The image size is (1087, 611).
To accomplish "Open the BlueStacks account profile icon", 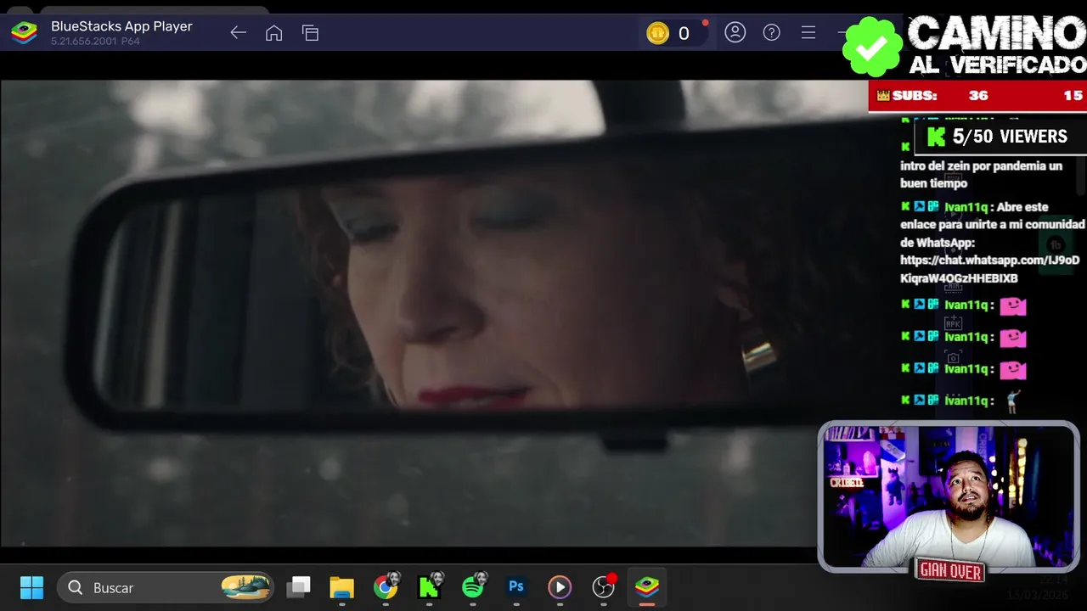I will 735,32.
